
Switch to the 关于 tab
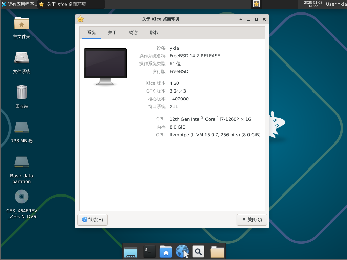[112, 33]
